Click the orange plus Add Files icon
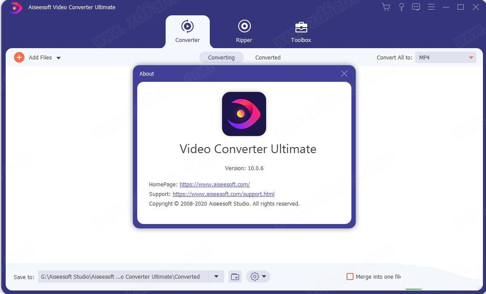The width and height of the screenshot is (486, 294). pos(19,57)
